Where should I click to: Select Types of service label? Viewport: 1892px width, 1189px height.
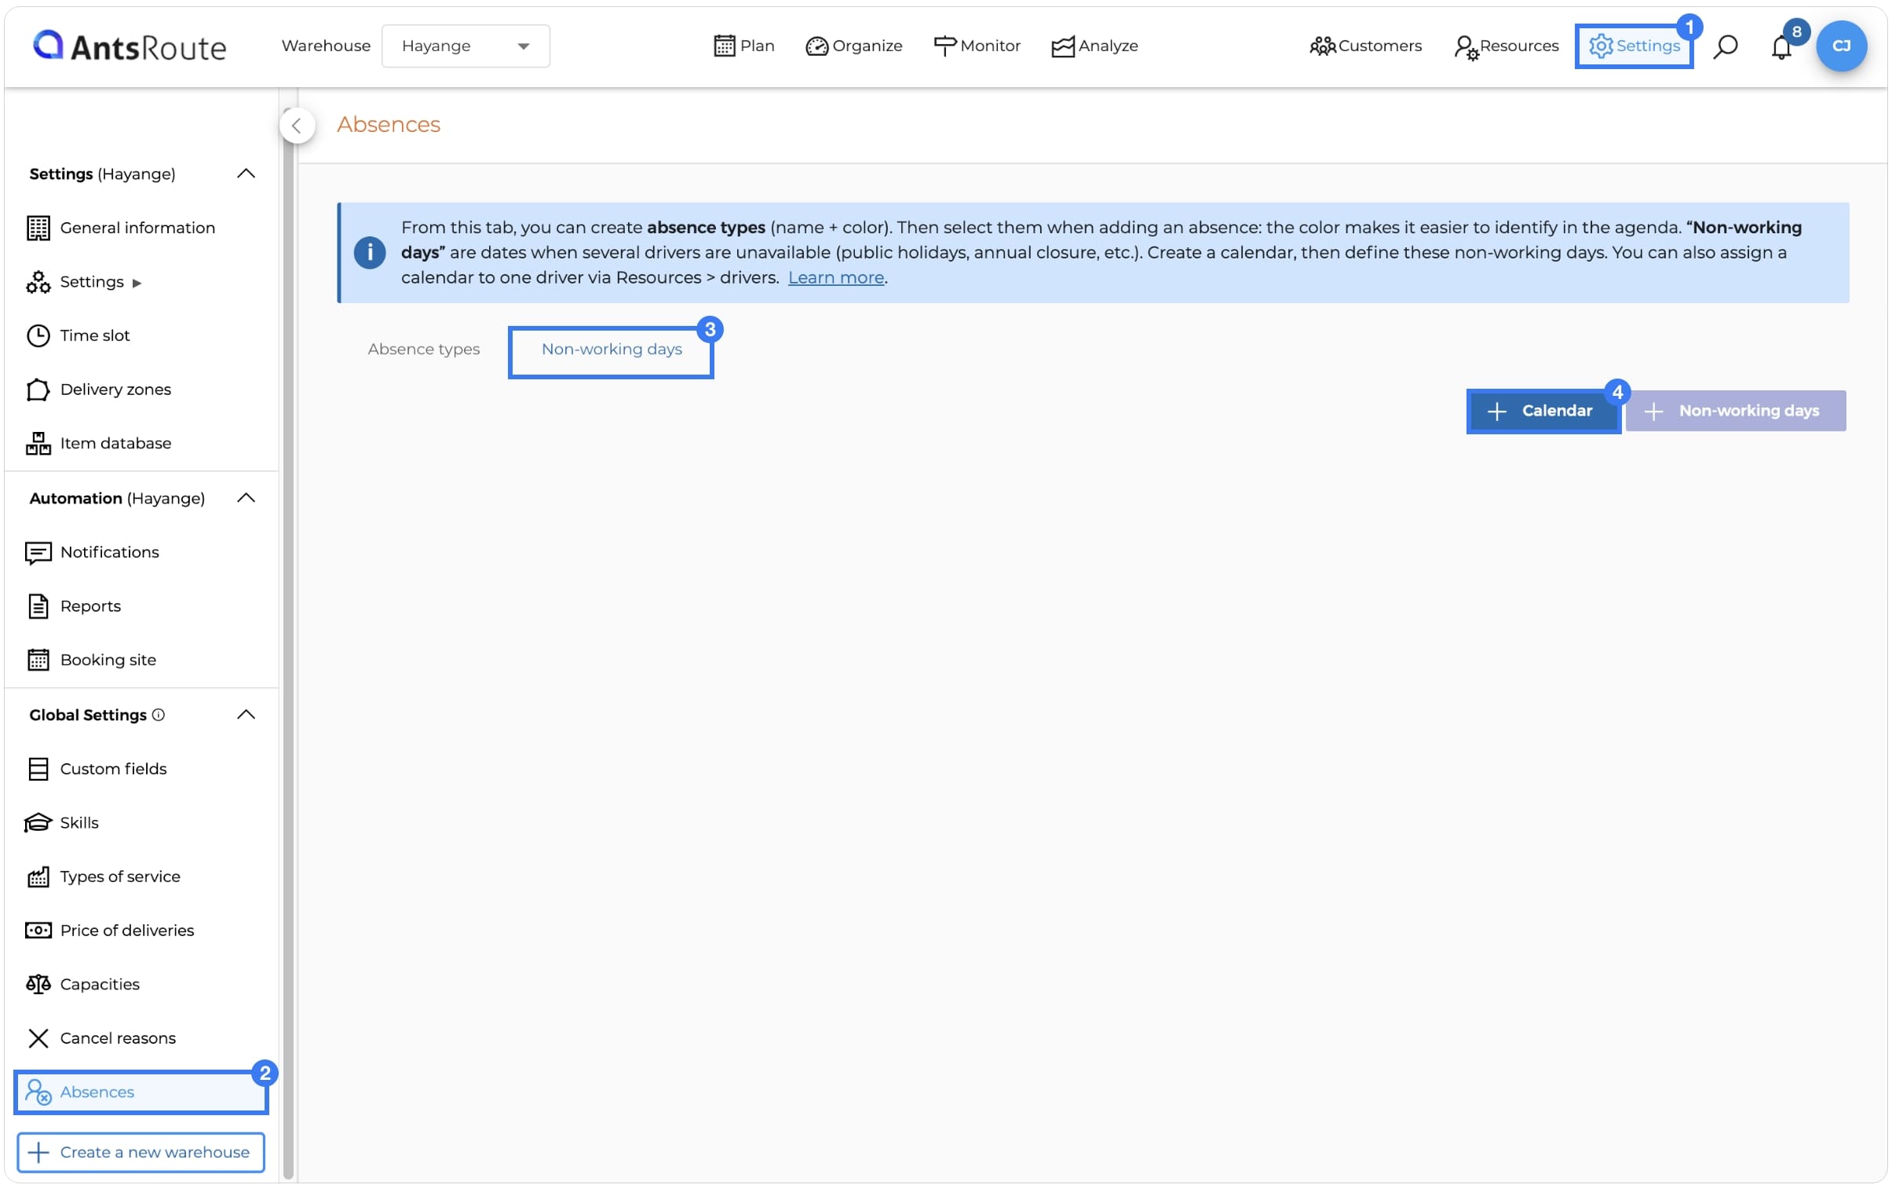120,876
